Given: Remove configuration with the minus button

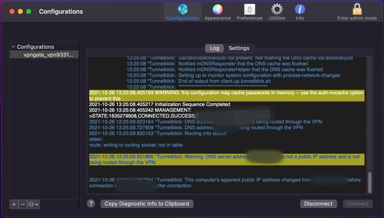Looking at the screenshot, I should coord(23,204).
